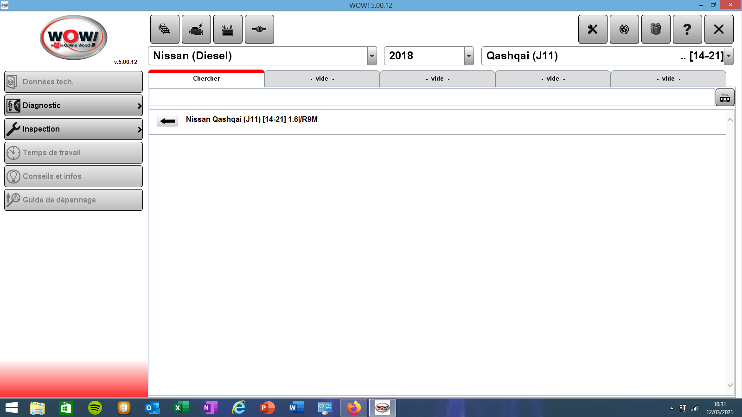
Task: Click the power plug tray icon
Action: (683, 408)
